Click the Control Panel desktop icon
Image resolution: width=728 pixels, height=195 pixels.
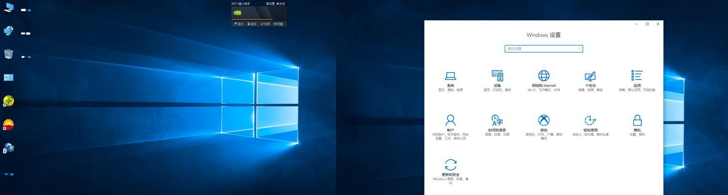tap(9, 78)
